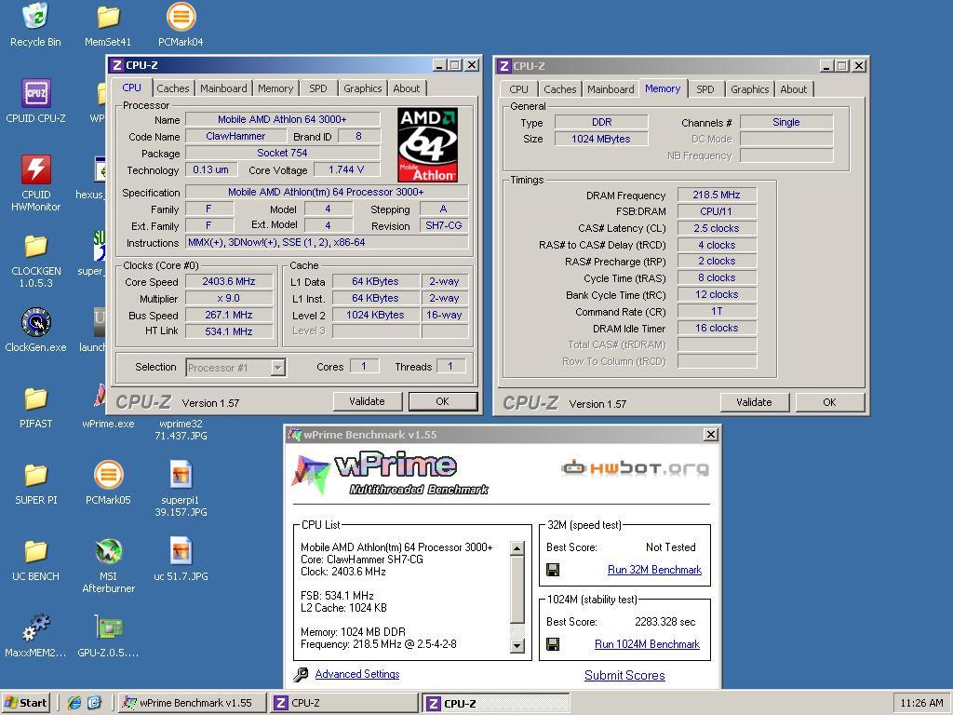
Task: Click CPU List scrollbar up arrow
Action: click(x=517, y=548)
